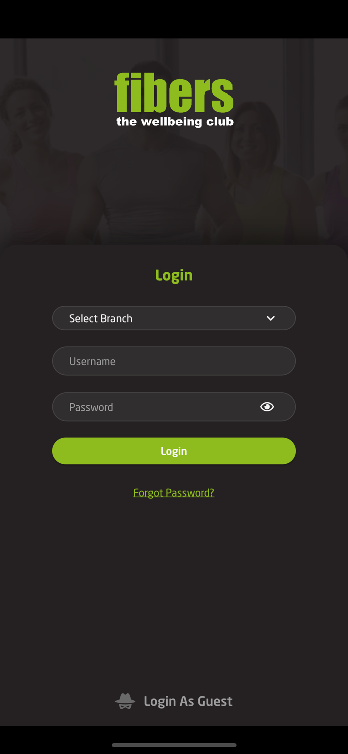The image size is (348, 754).
Task: Tap the black status bar area
Action: click(174, 19)
